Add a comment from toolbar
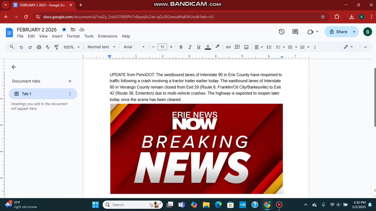 (x=237, y=47)
